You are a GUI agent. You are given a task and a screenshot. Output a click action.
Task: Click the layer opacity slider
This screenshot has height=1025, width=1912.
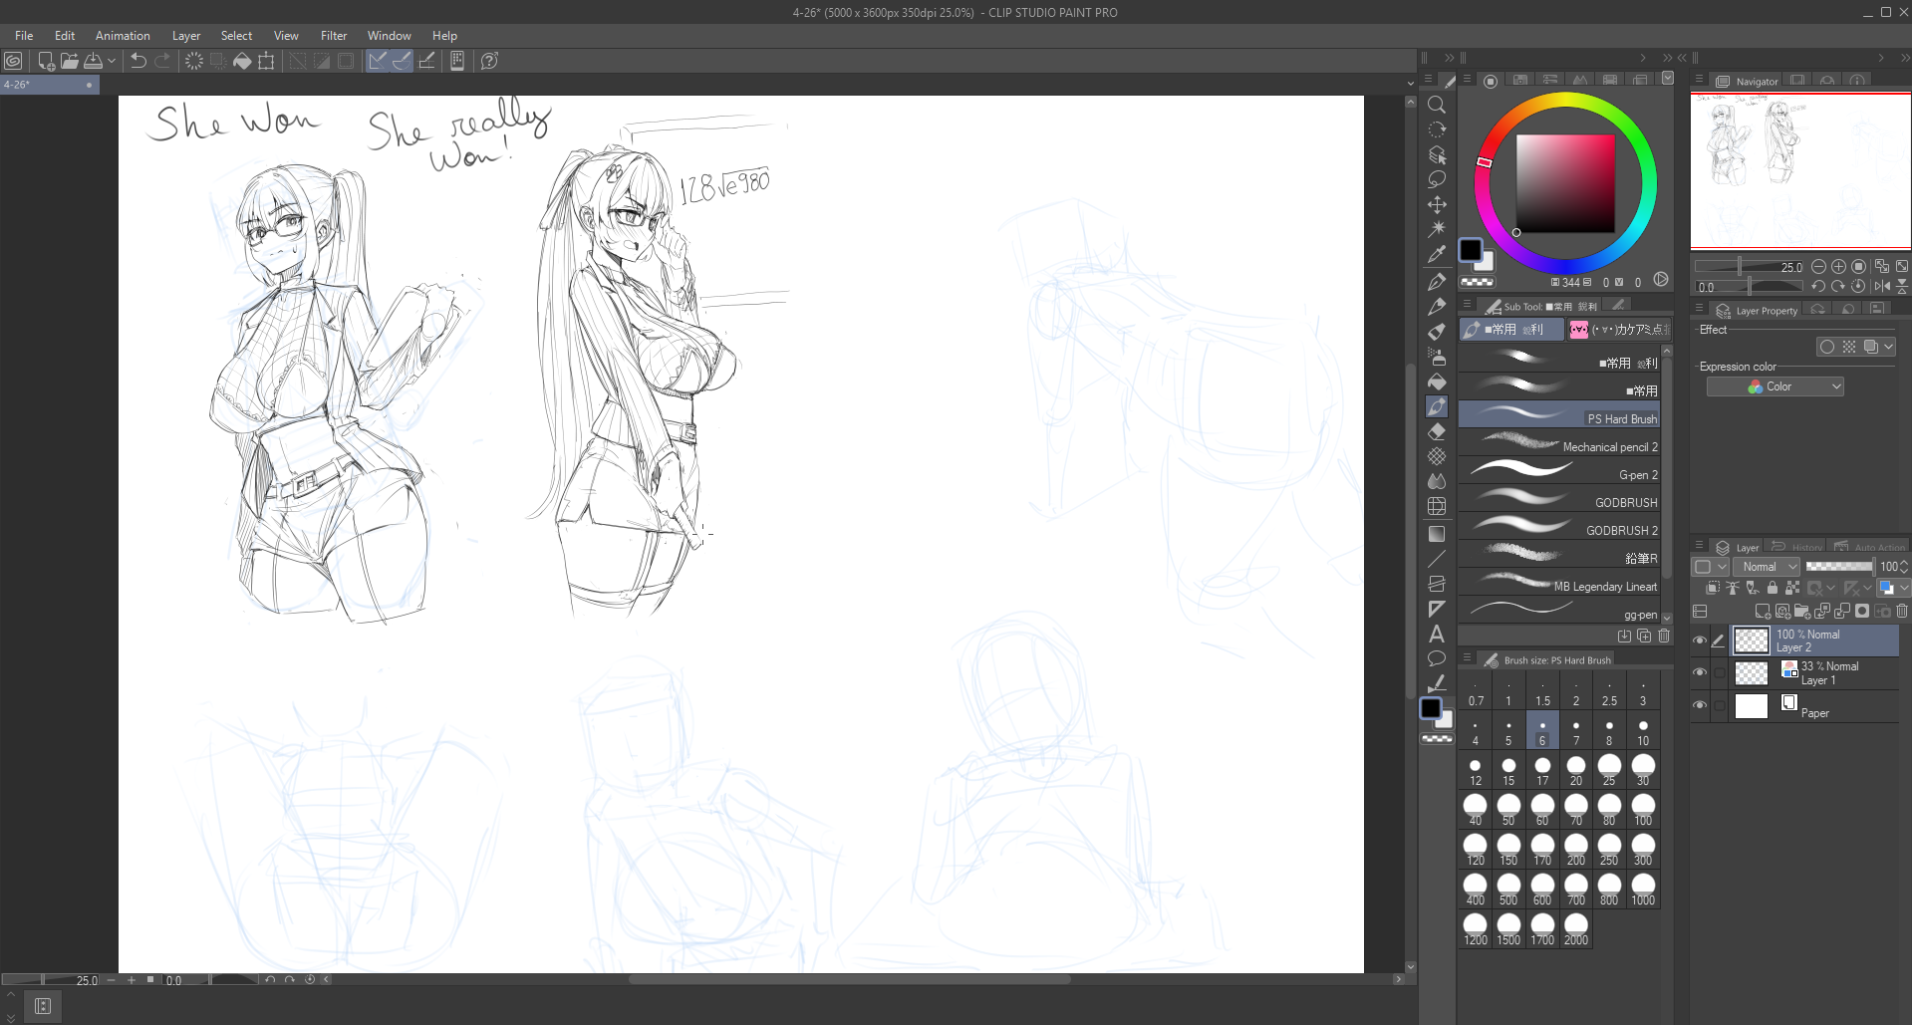[x=1839, y=567]
